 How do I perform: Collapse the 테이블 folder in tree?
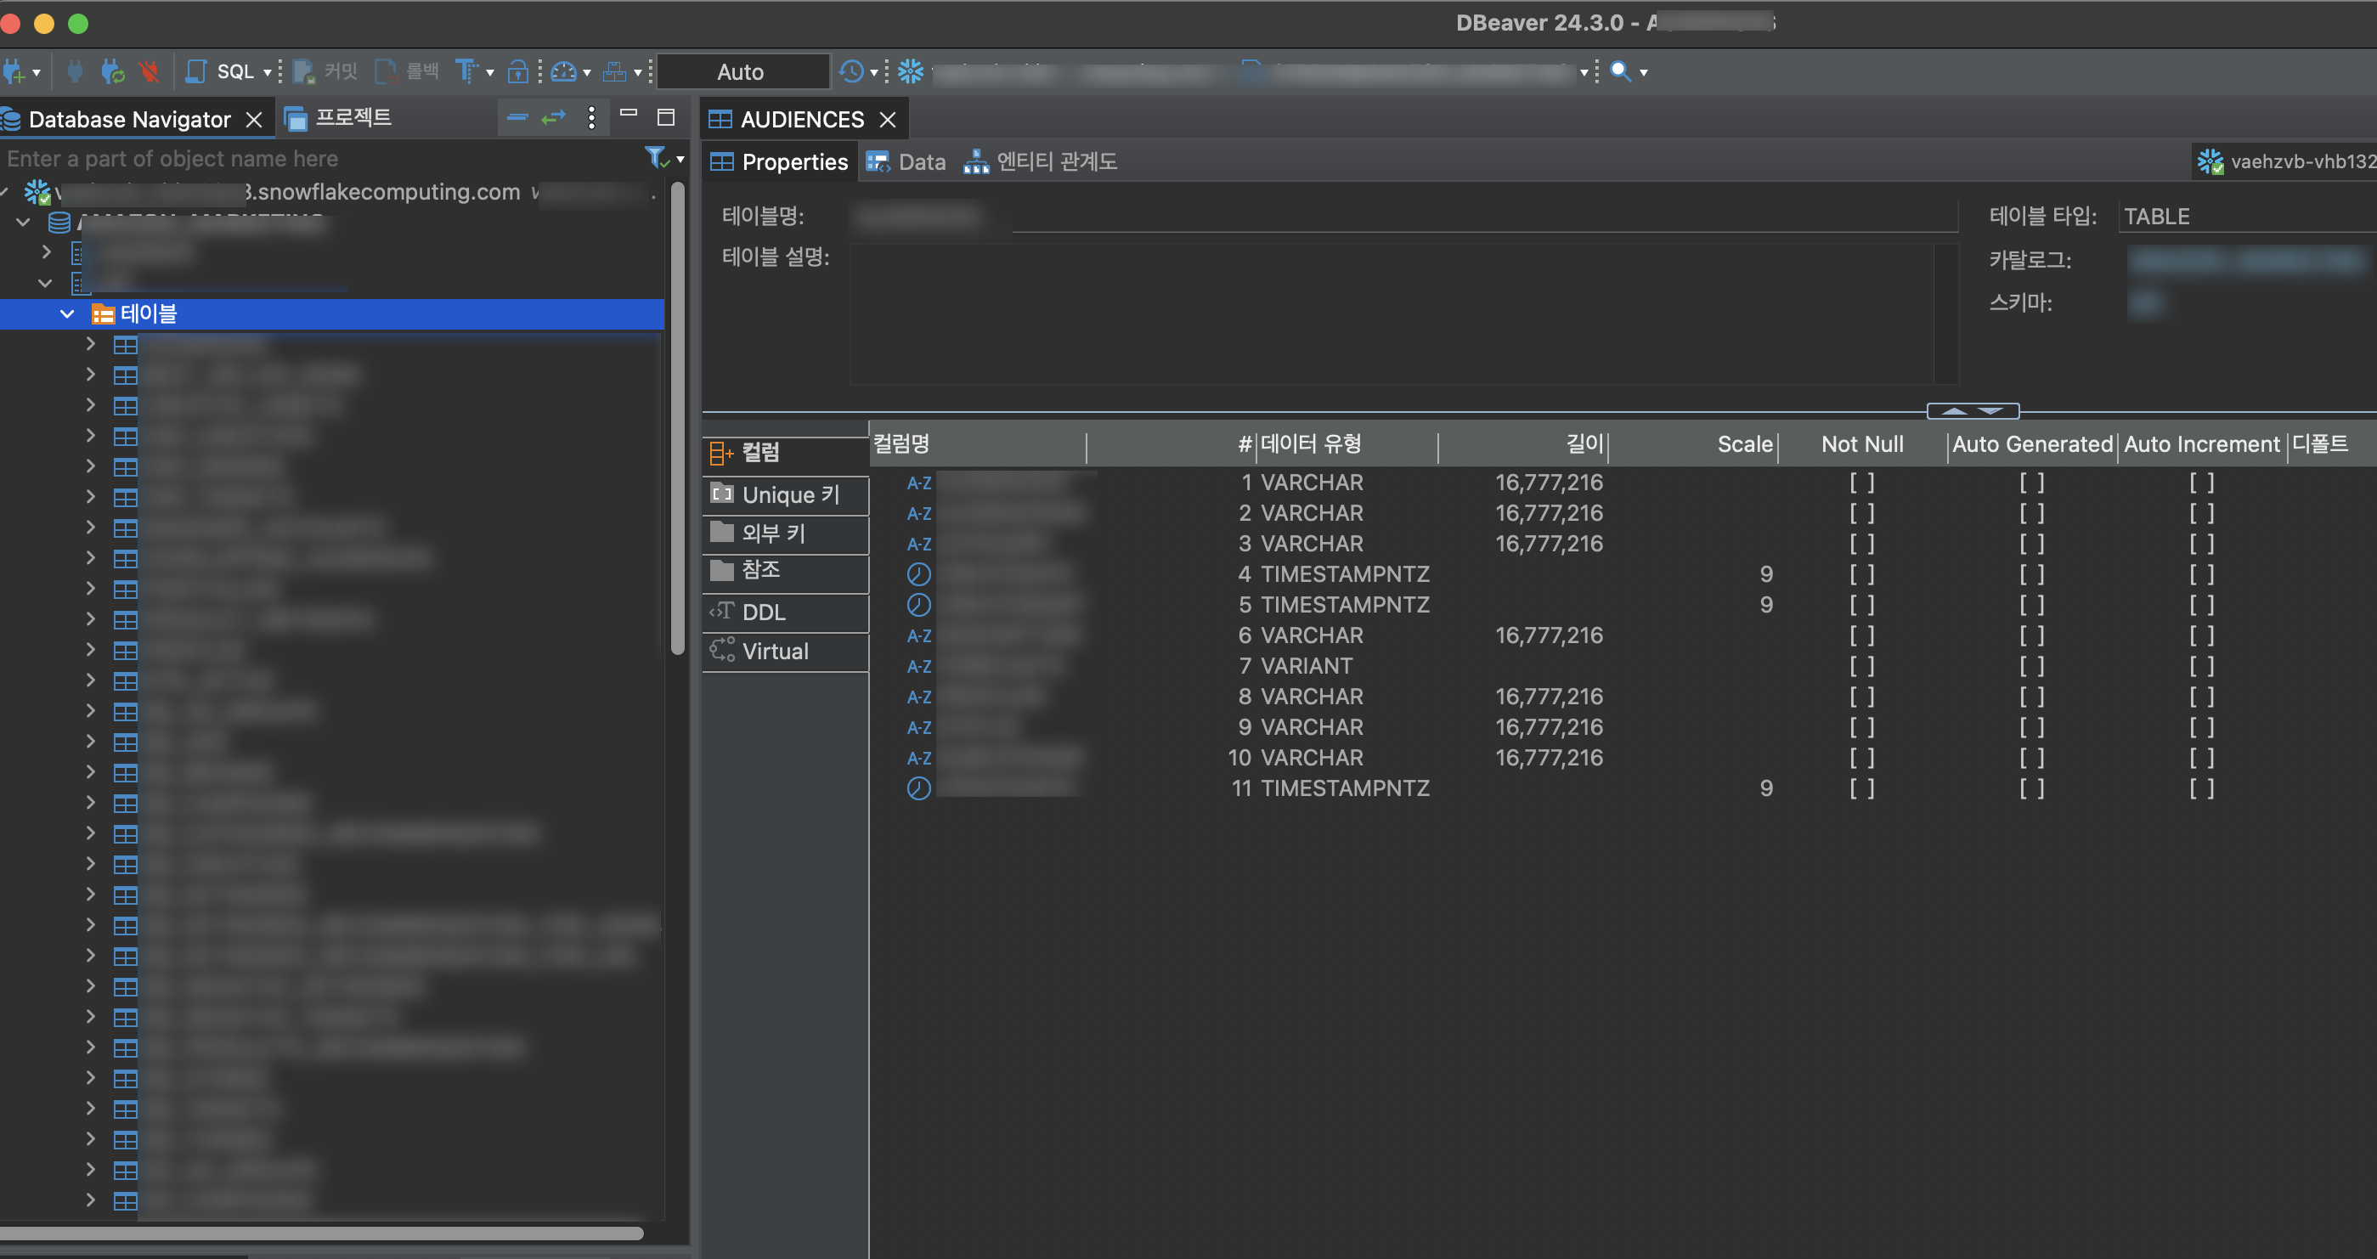point(67,313)
